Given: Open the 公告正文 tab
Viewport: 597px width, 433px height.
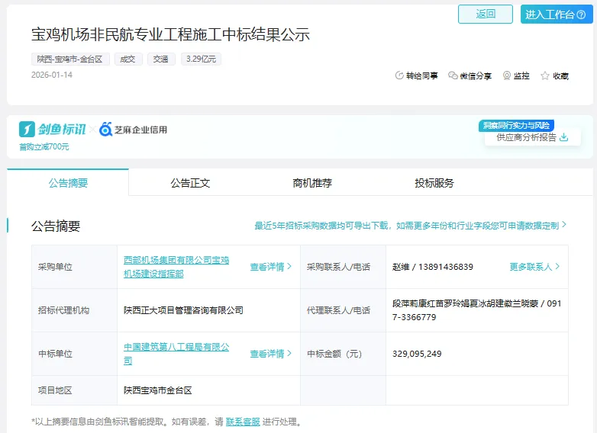Looking at the screenshot, I should tap(190, 183).
